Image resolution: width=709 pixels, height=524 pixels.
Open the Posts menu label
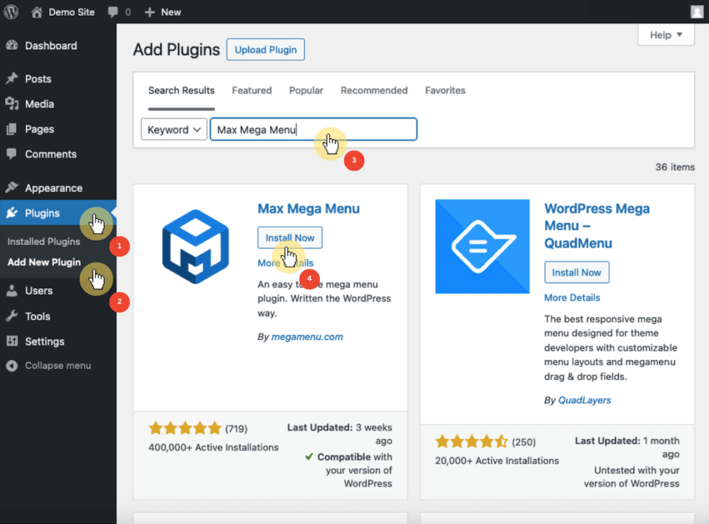[38, 79]
